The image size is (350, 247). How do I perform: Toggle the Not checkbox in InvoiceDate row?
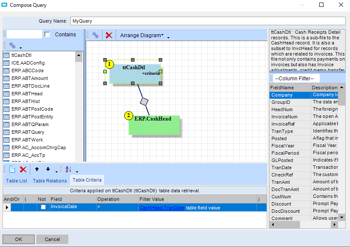click(43, 207)
